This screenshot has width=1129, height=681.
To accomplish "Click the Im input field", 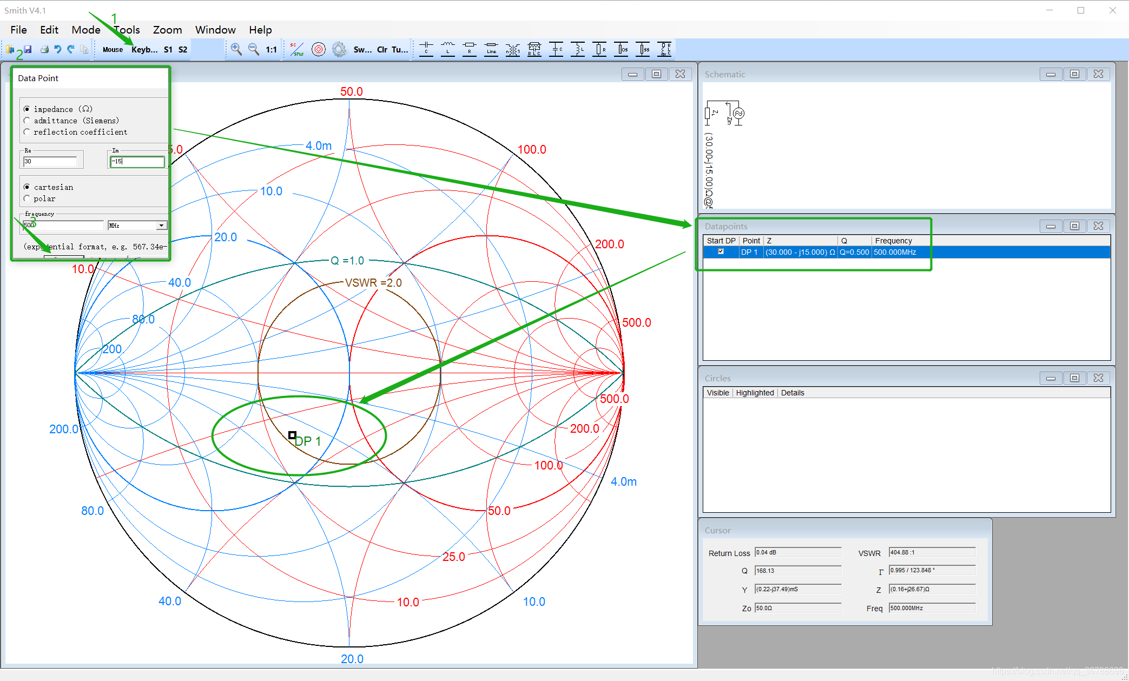I will click(x=137, y=161).
